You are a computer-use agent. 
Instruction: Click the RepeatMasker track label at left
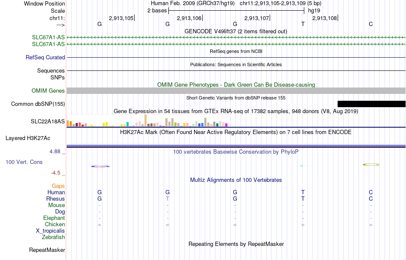(47, 250)
